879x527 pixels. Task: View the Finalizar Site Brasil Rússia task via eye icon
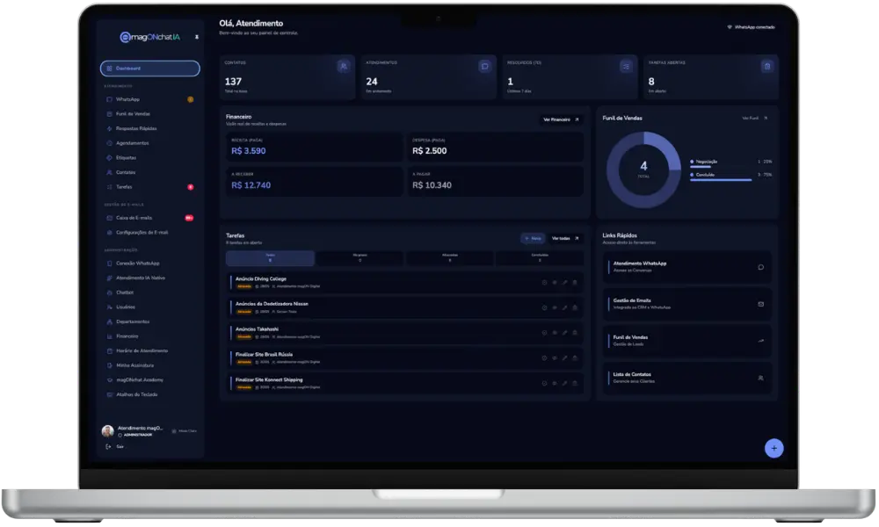point(555,357)
